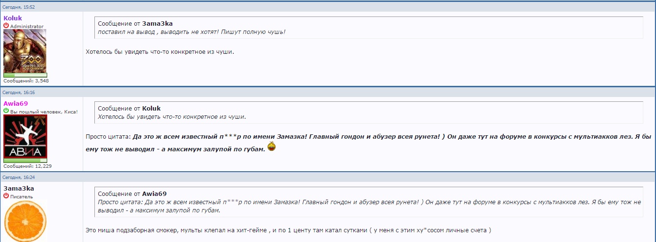The image size is (656, 242).
Task: Click quoted author Koluk in Awia69's post
Action: (151, 108)
